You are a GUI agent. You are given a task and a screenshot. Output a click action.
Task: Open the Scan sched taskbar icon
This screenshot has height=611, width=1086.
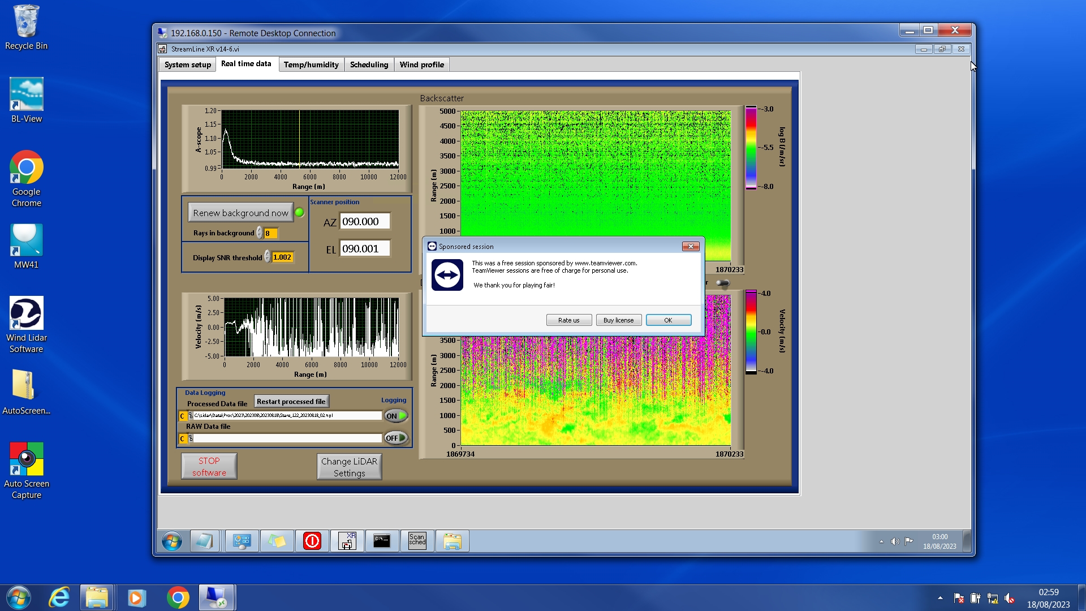click(x=417, y=541)
